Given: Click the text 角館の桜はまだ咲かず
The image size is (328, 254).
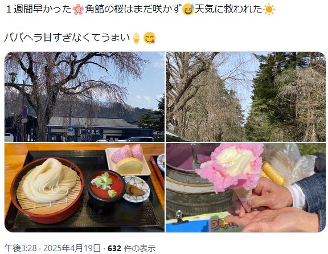Looking at the screenshot, I should [x=133, y=10].
